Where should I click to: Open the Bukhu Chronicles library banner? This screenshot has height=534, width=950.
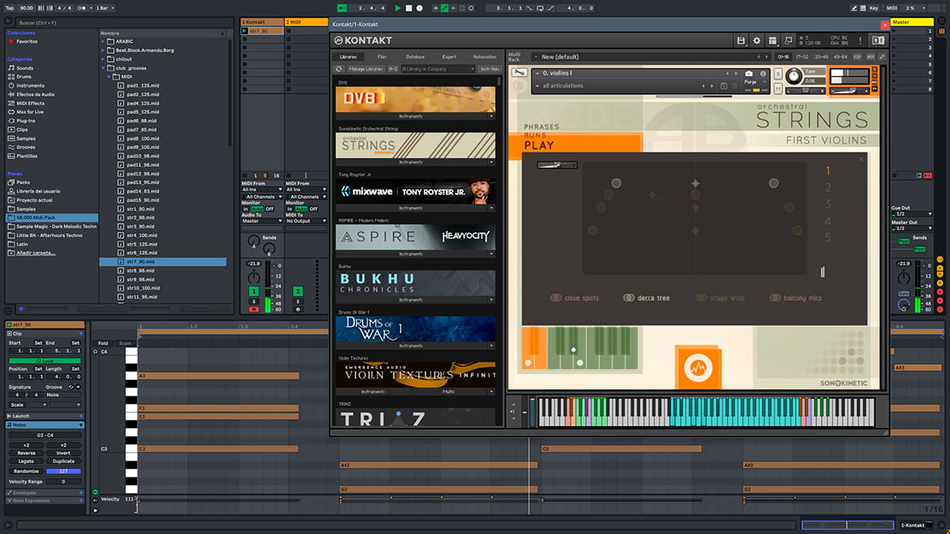coord(416,282)
